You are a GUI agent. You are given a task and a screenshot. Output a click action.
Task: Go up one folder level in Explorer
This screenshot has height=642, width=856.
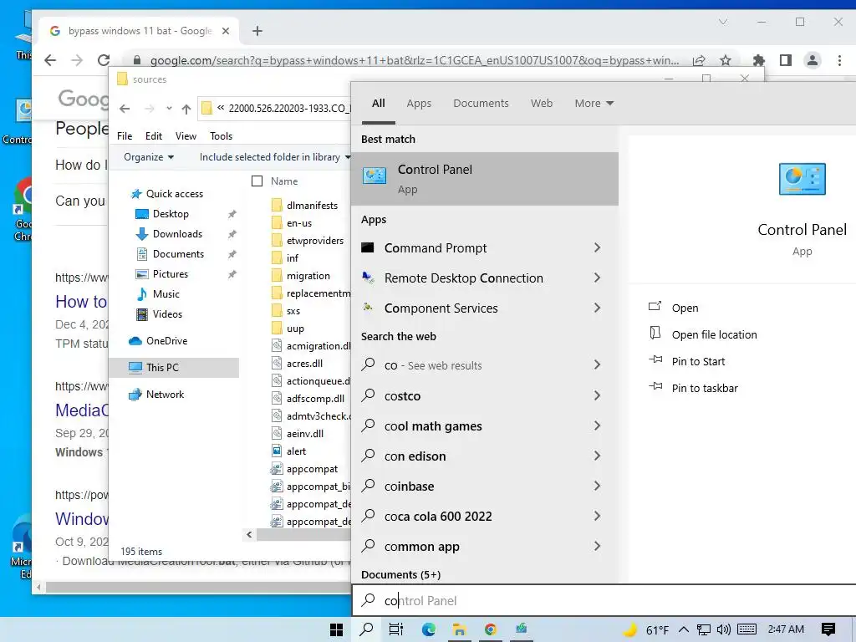186,109
